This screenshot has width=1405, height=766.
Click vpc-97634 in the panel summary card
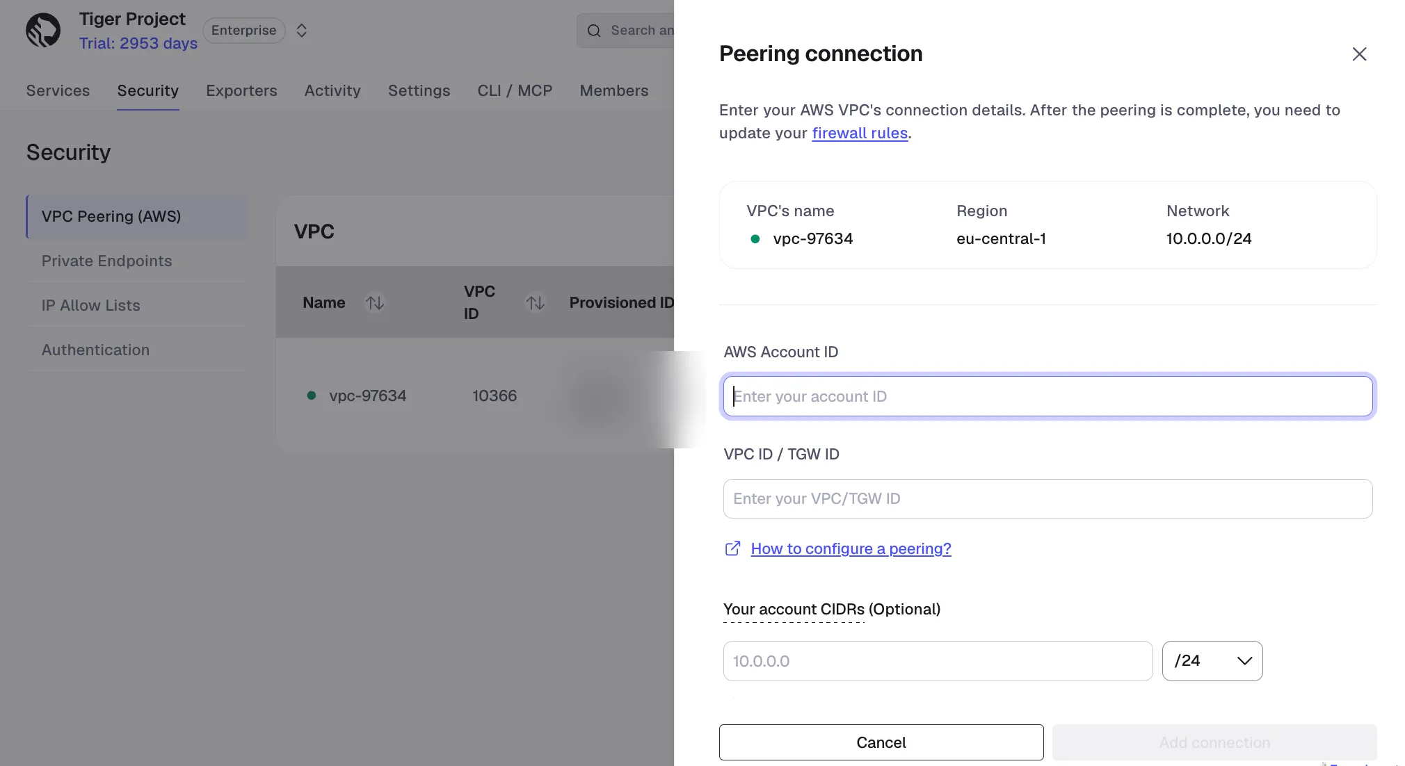pyautogui.click(x=813, y=238)
